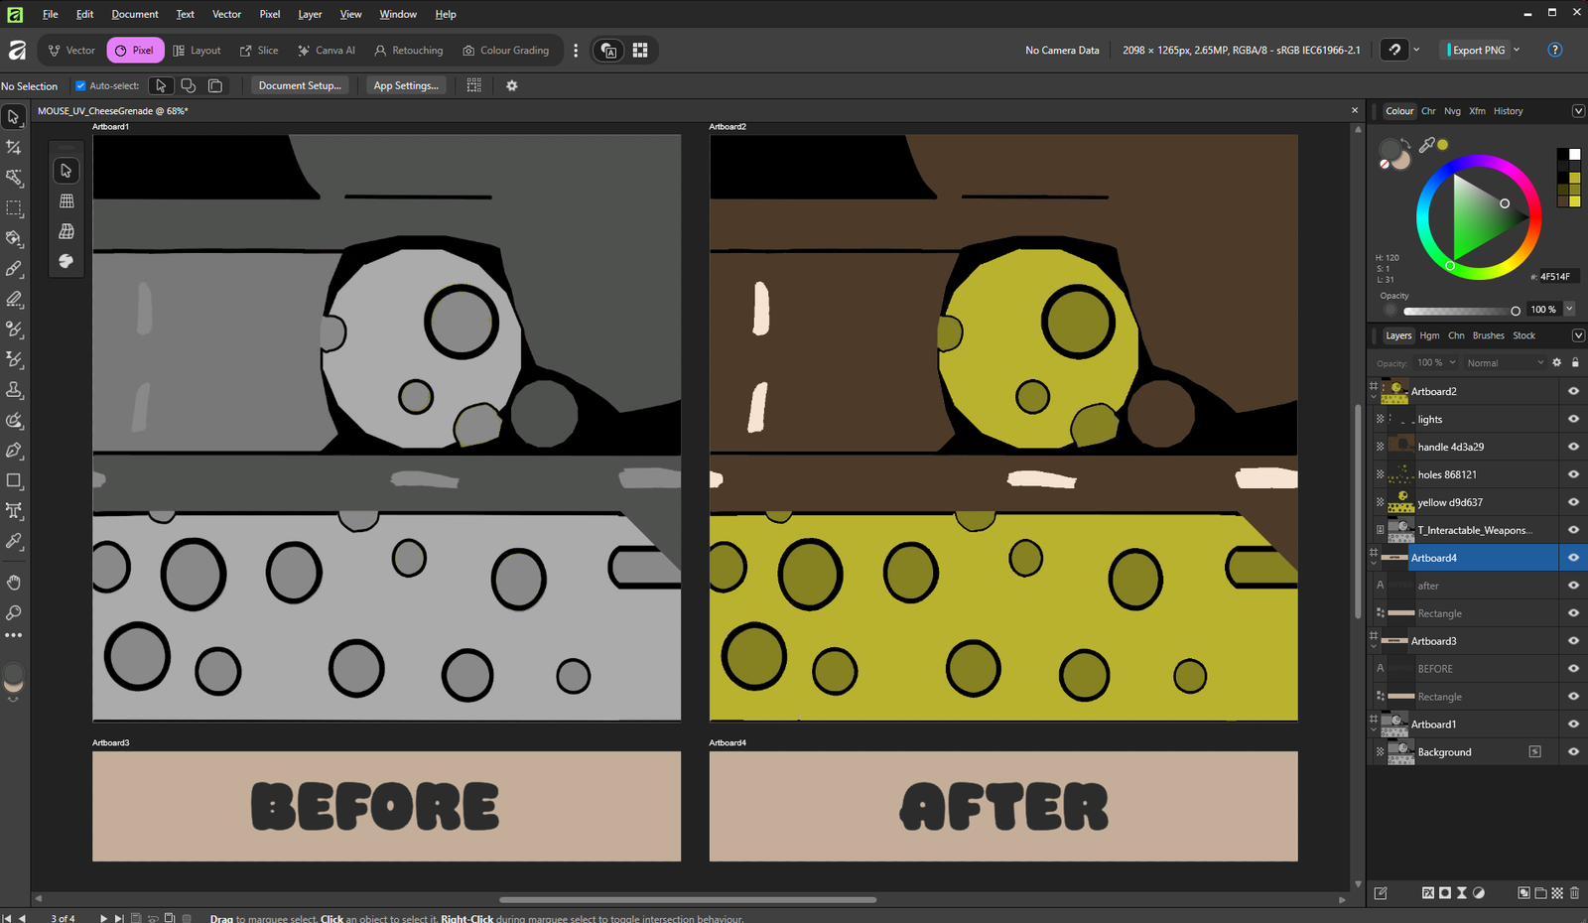Viewport: 1588px width, 923px height.
Task: Open the Document menu
Action: pos(135,14)
